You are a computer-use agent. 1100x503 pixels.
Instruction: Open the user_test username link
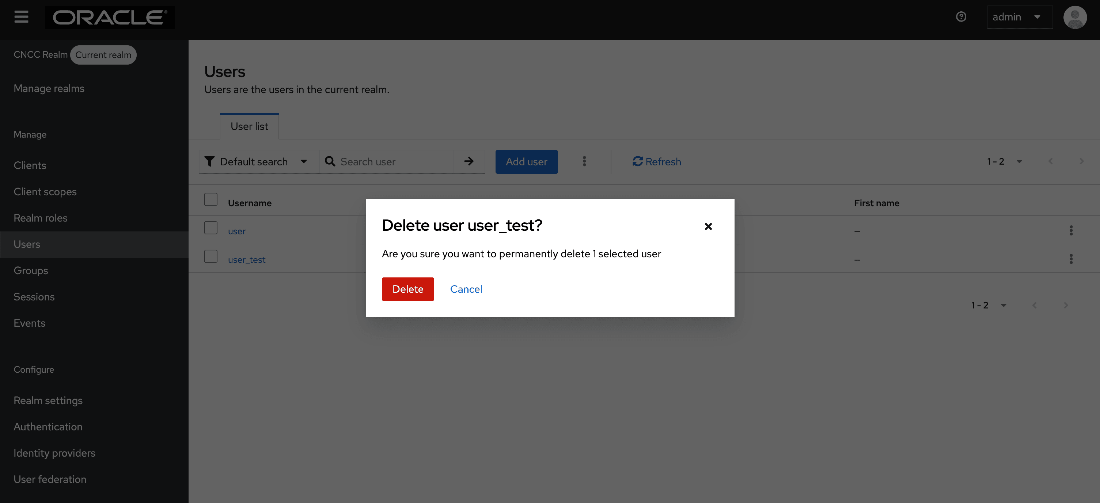coord(247,260)
